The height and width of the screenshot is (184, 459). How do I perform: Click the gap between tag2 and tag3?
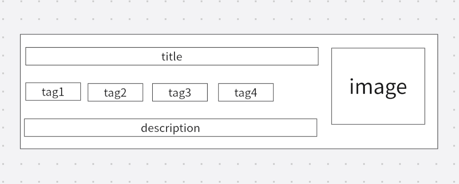tap(147, 92)
